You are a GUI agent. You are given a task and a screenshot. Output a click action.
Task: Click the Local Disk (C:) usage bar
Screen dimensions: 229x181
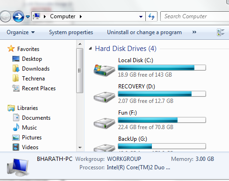tap(162, 68)
